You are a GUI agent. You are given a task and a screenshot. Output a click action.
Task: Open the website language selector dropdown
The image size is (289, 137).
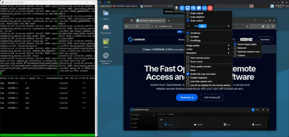[x=235, y=39]
